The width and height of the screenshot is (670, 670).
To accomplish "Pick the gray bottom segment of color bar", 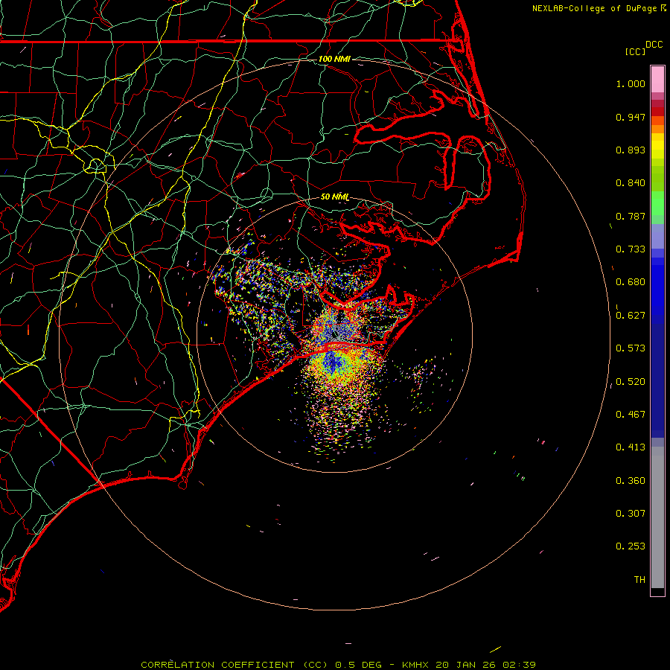I will coord(657,517).
